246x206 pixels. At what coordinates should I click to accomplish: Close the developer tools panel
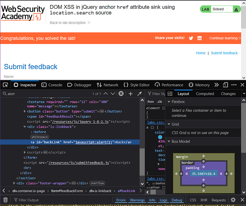tap(242, 85)
